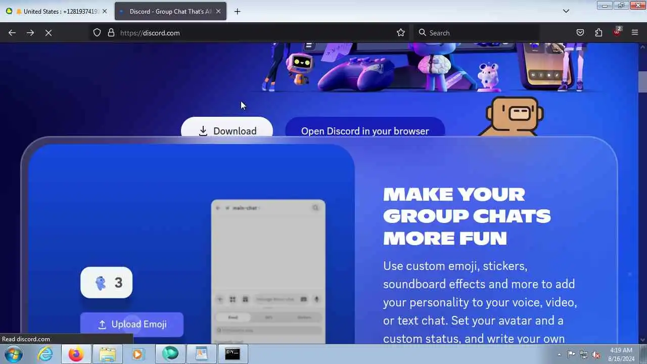Open a new browser tab
647x364 pixels.
[238, 11]
